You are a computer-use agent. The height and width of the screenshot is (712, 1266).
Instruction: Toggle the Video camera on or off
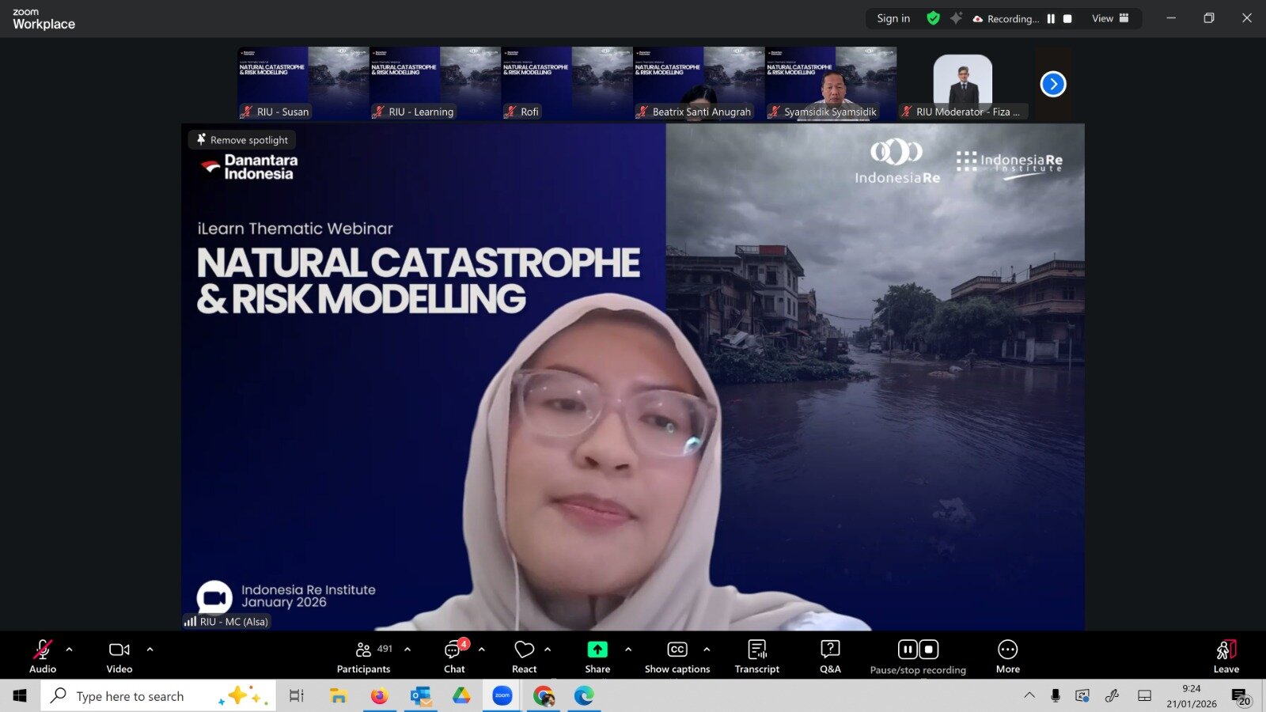(119, 657)
